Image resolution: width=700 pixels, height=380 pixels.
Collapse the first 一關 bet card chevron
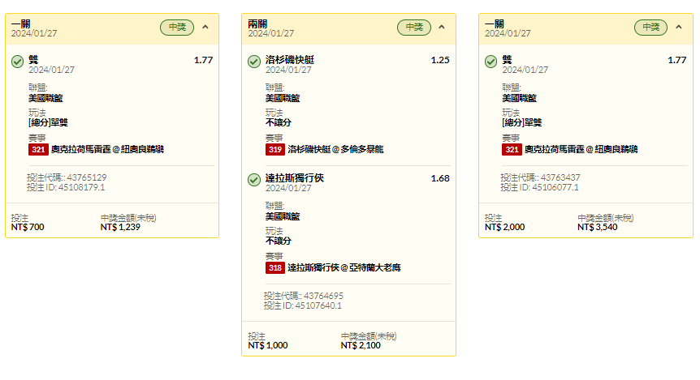(x=205, y=28)
